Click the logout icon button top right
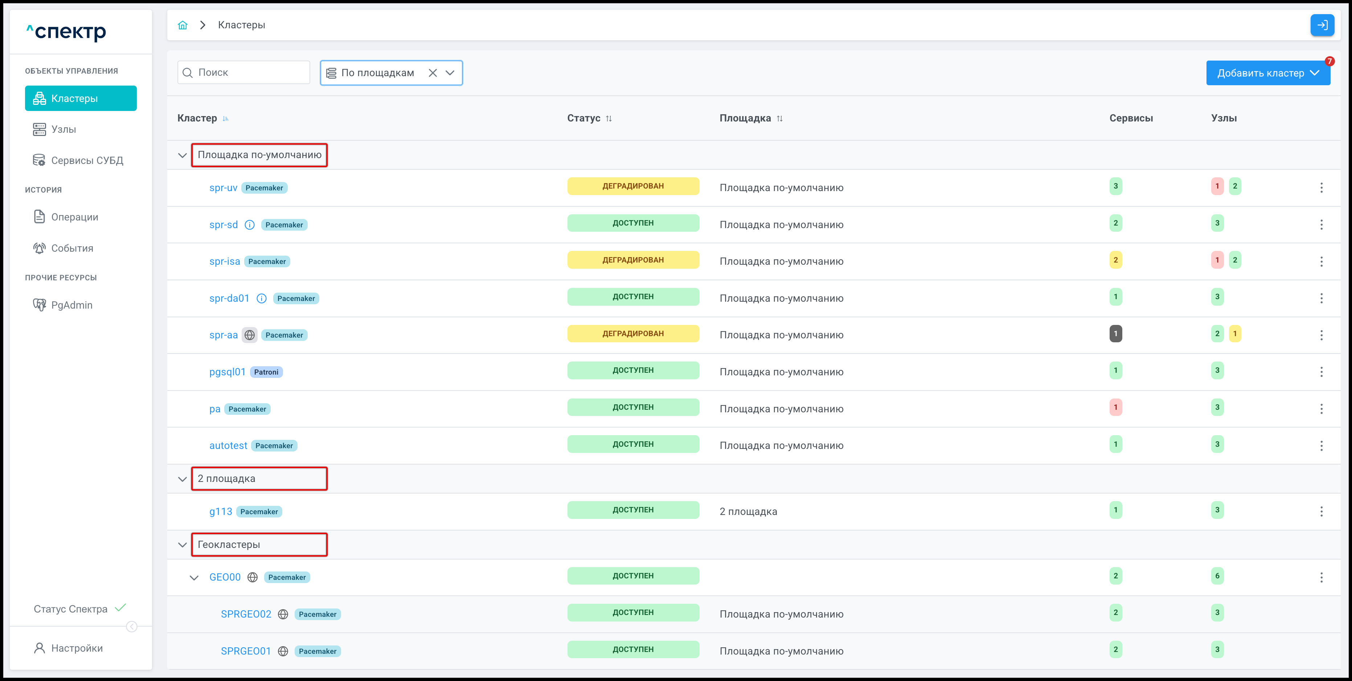Viewport: 1352px width, 681px height. (x=1322, y=25)
